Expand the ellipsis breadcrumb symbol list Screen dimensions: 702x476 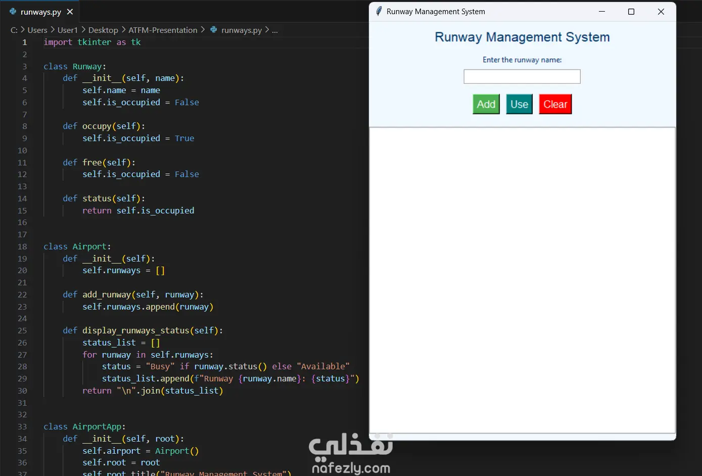(275, 30)
